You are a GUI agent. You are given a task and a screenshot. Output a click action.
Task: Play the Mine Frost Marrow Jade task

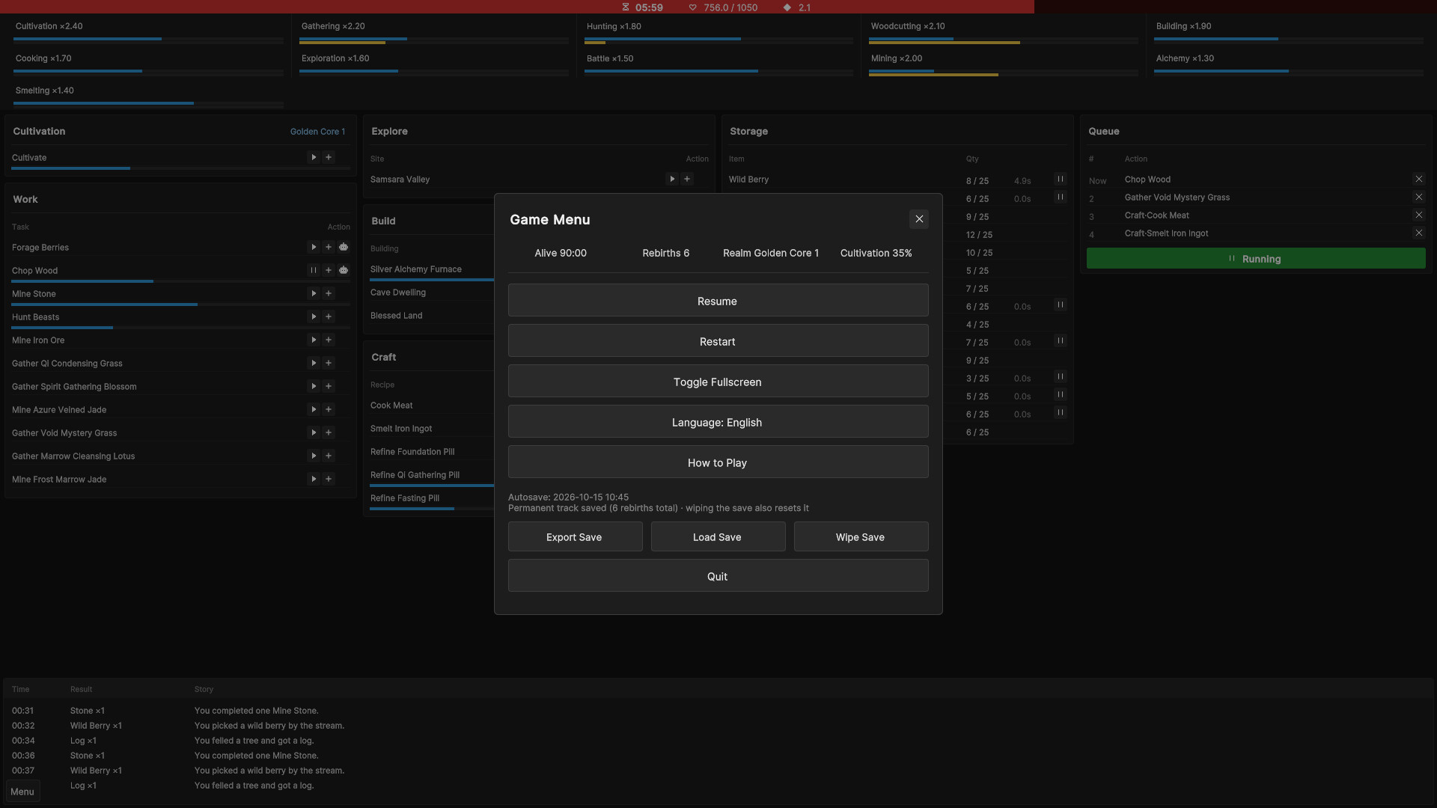tap(314, 479)
